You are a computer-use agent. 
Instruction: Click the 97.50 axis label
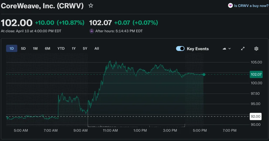255,94
